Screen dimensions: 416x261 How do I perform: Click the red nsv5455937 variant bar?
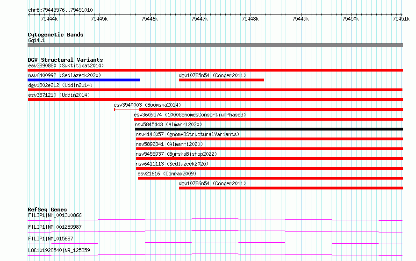pos(270,159)
